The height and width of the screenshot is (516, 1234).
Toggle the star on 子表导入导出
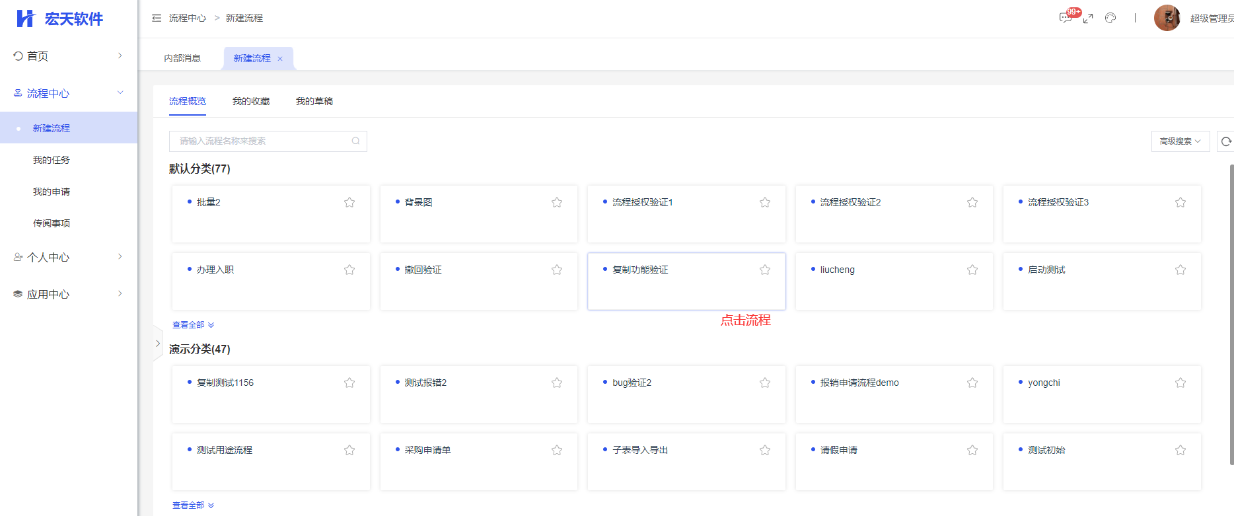pos(765,450)
